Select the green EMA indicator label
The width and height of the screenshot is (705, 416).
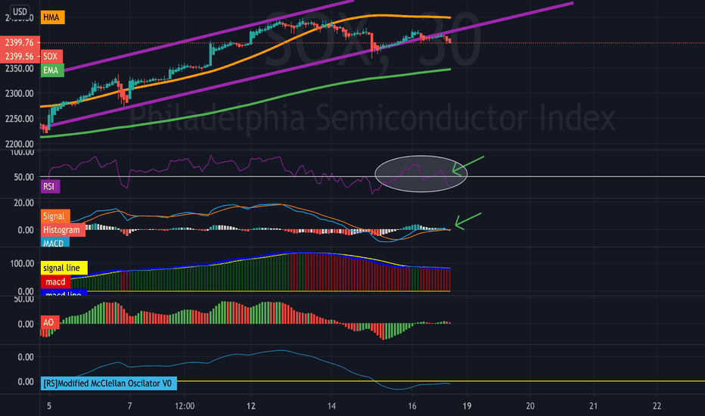(52, 70)
